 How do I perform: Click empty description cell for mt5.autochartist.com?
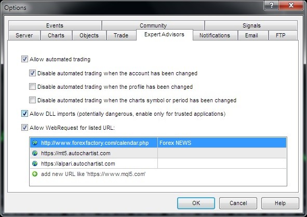click(222, 153)
